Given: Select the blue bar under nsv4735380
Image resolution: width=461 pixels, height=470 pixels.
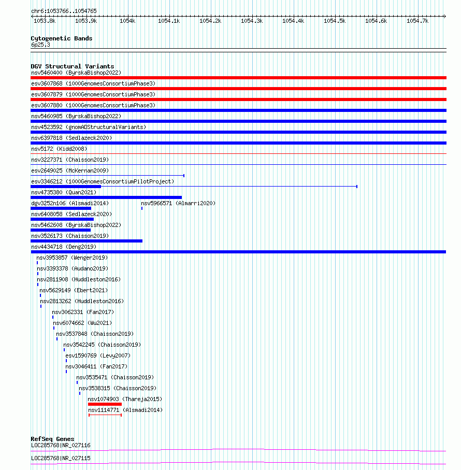Looking at the screenshot, I should click(106, 197).
